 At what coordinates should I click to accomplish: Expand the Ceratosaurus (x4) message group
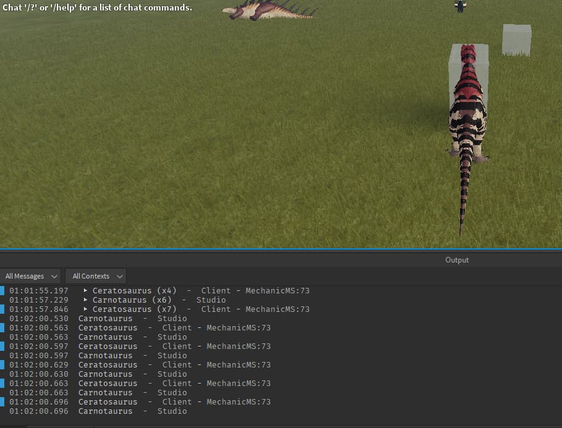point(85,290)
